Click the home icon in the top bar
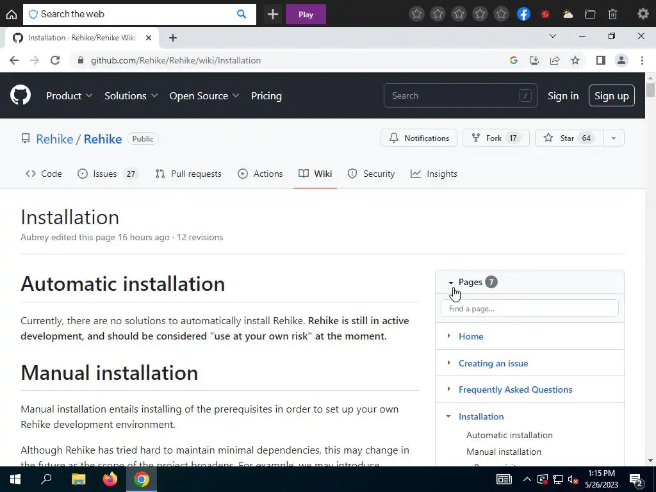This screenshot has width=656, height=492. point(12,14)
